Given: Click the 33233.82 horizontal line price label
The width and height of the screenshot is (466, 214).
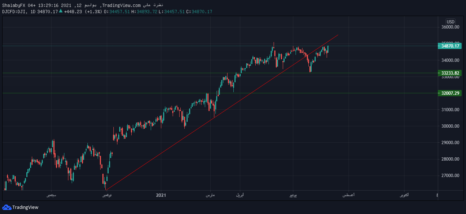Looking at the screenshot, I should (x=450, y=73).
